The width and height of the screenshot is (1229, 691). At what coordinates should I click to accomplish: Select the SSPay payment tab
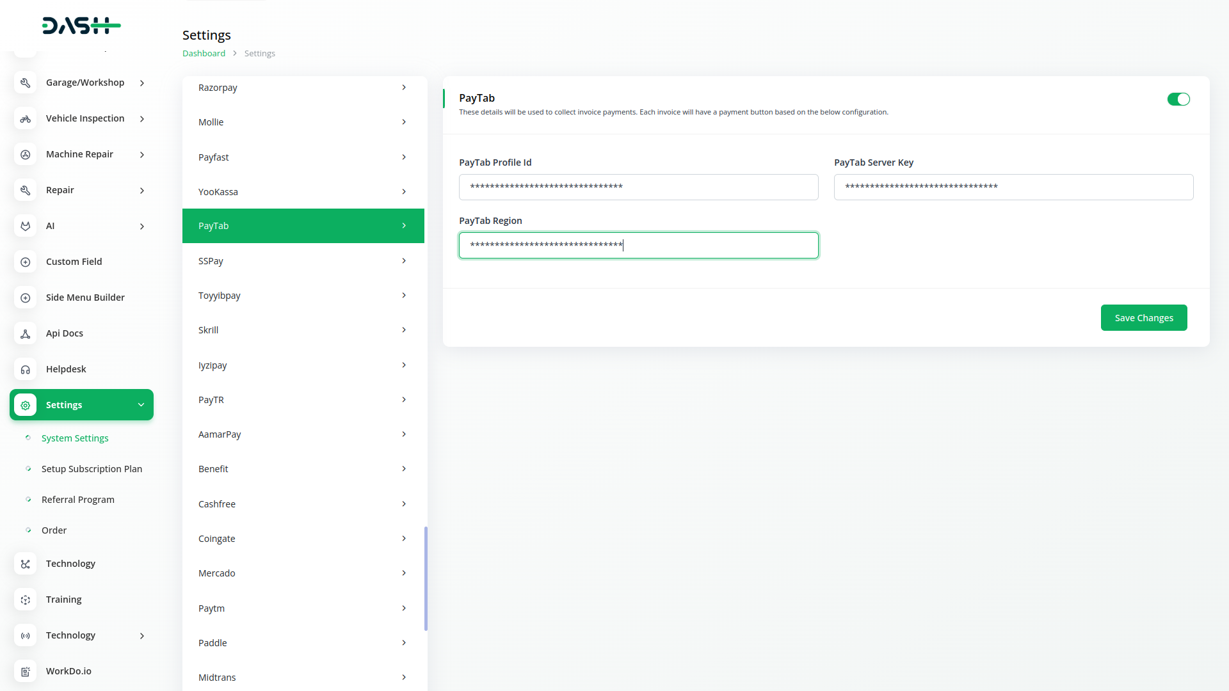click(303, 261)
